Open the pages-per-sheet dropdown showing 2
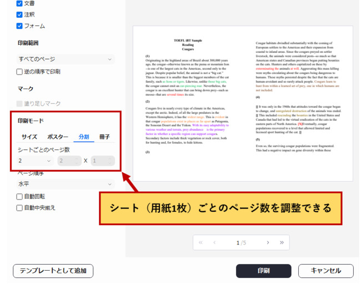361x284 pixels. point(35,161)
